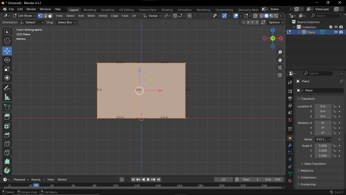
Task: Open Material properties tab icon
Action: [x=290, y=181]
